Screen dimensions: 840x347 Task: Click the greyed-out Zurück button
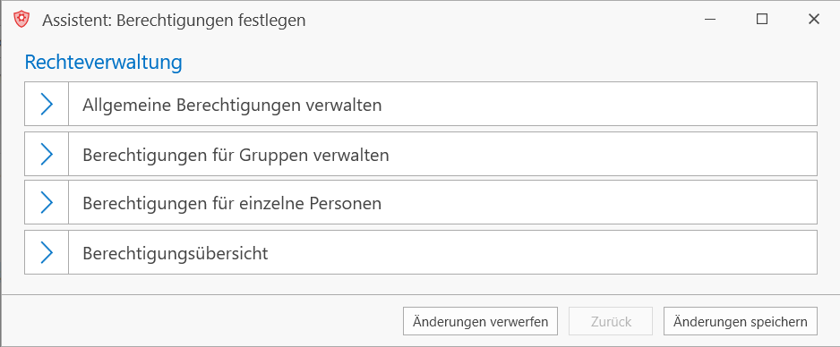(612, 321)
